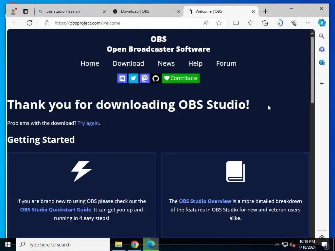
Task: Open Microsoft 365 sidebar icon
Action: pyautogui.click(x=322, y=49)
